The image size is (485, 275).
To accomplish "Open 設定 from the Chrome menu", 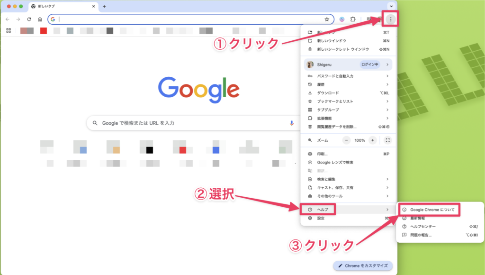I will pos(348,218).
